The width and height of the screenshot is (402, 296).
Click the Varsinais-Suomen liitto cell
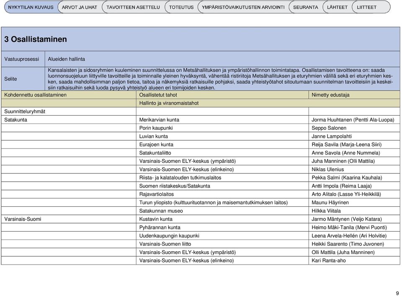pos(222,244)
